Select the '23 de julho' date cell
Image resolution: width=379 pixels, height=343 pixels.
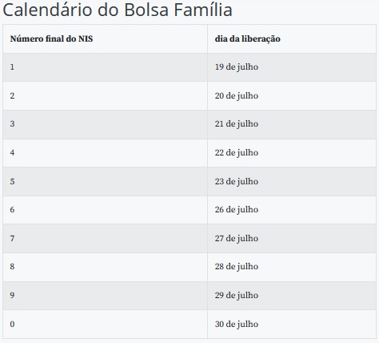pos(292,181)
